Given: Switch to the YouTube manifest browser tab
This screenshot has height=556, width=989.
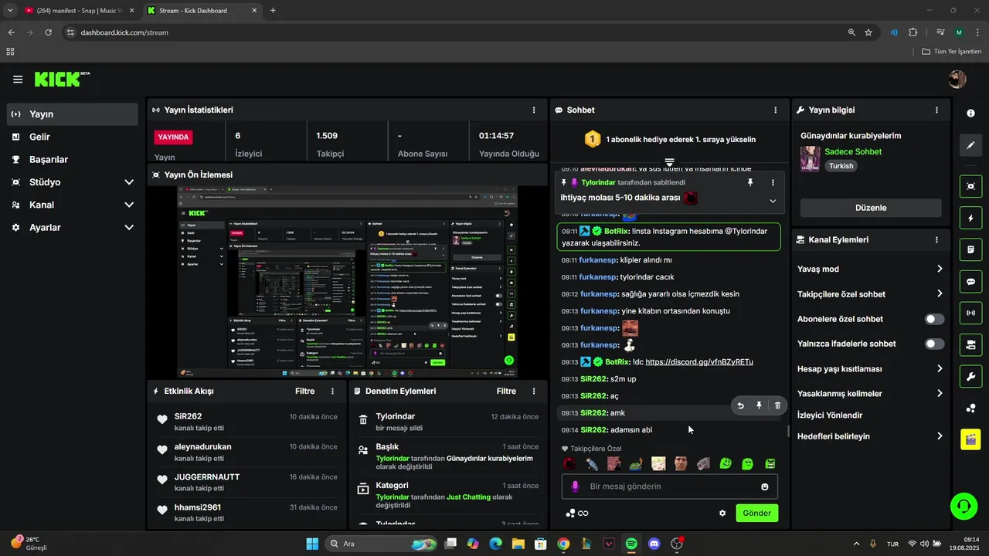Looking at the screenshot, I should (79, 11).
